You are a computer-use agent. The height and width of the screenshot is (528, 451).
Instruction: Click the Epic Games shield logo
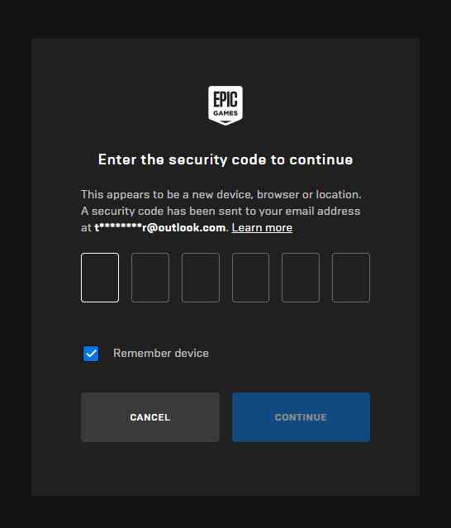point(225,106)
